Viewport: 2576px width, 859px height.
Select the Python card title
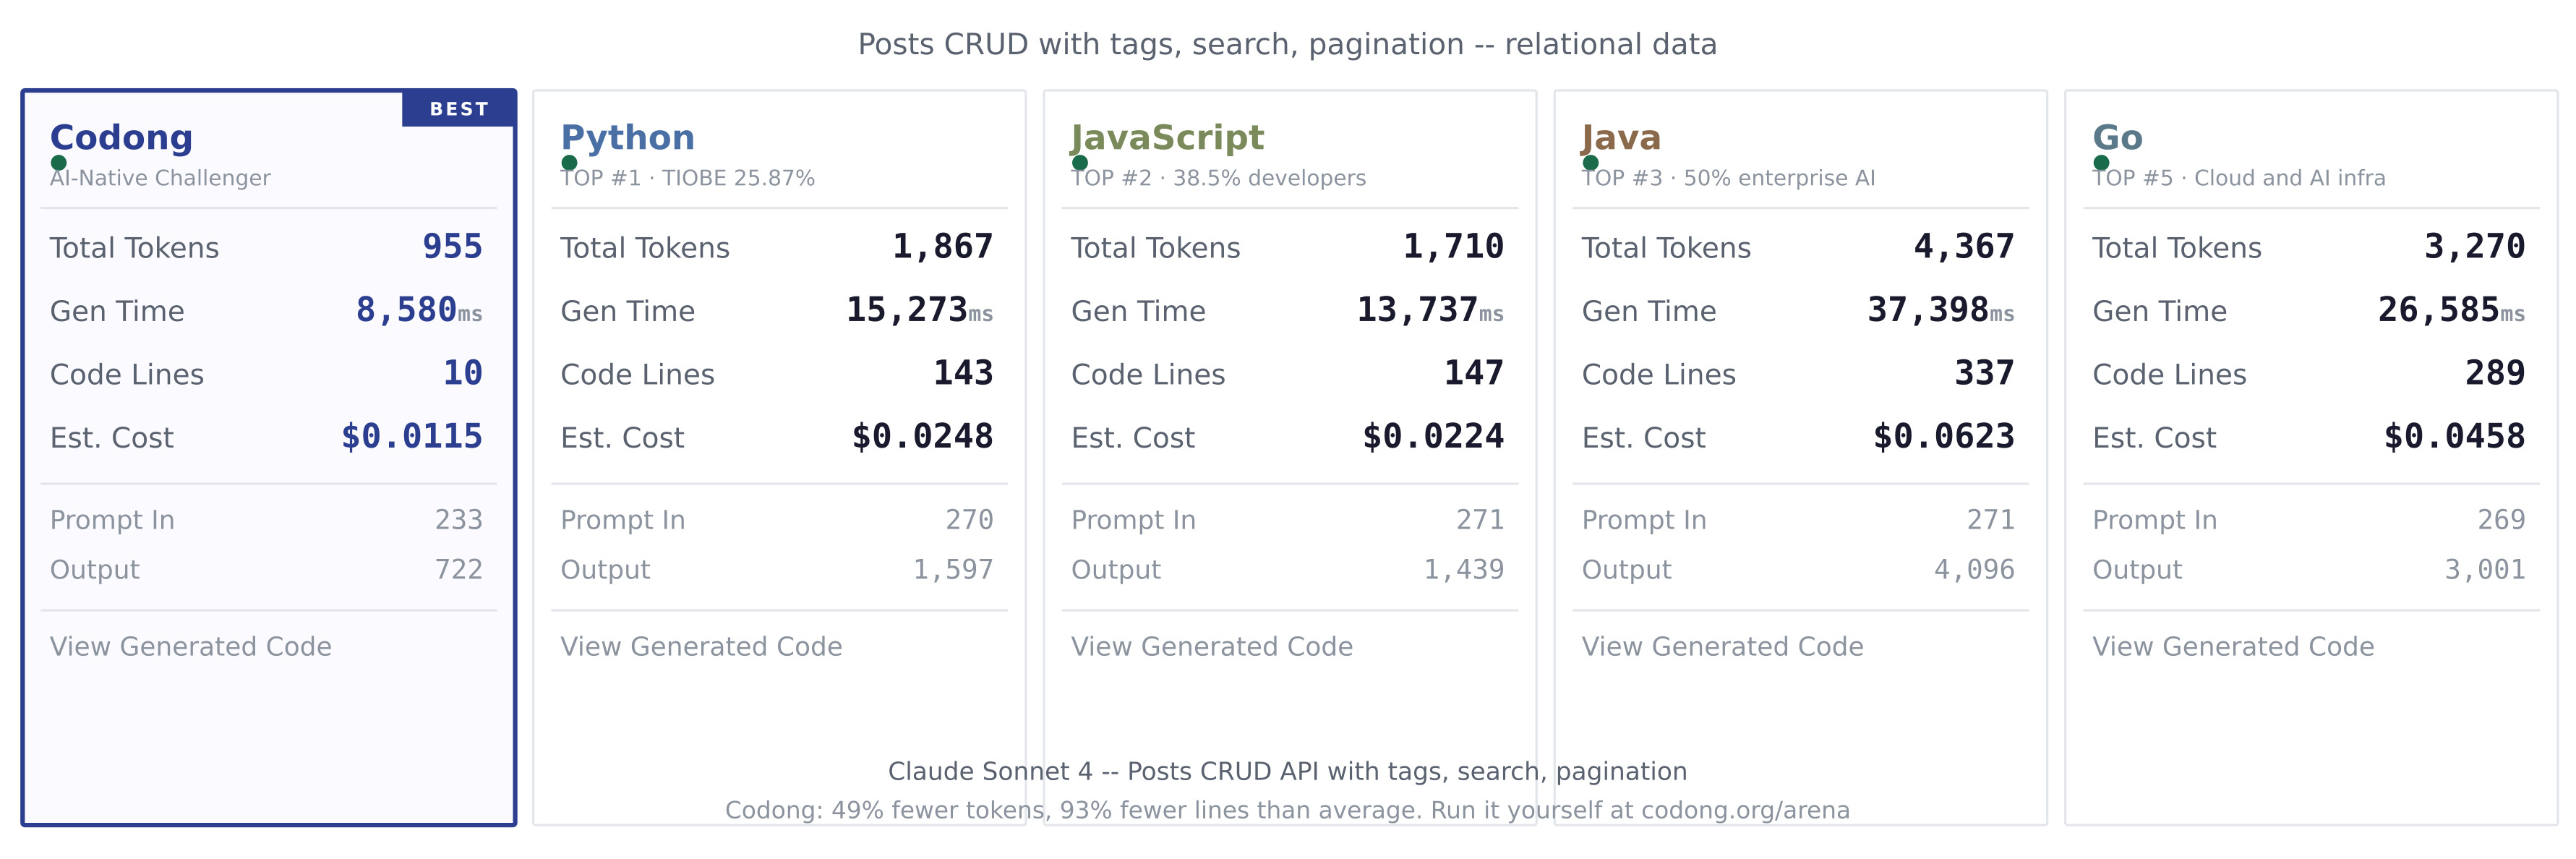pos(627,137)
